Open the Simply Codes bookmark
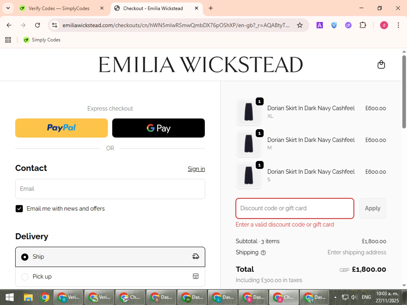Screen dimensions: 407x305 pos(42,40)
